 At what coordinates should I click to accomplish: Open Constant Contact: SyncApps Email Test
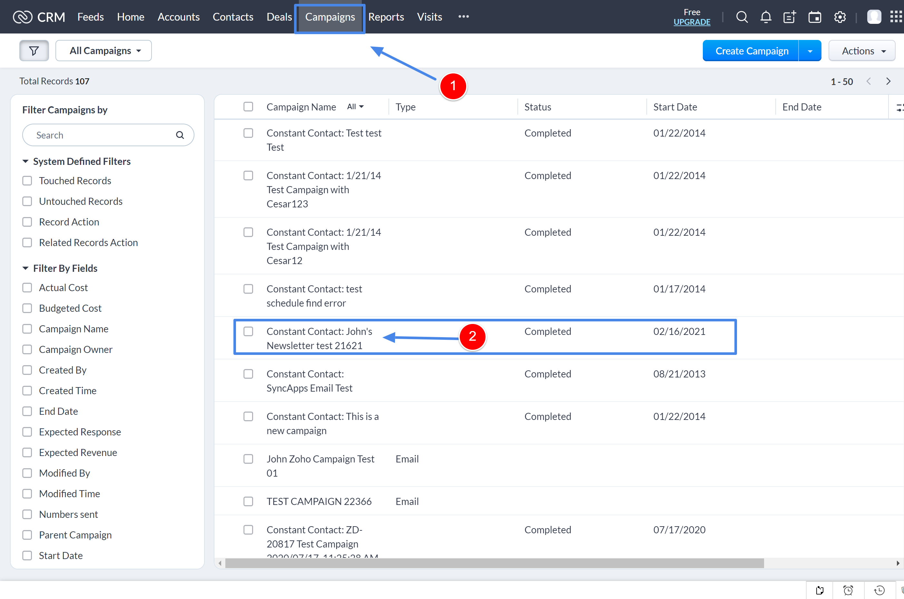point(310,381)
